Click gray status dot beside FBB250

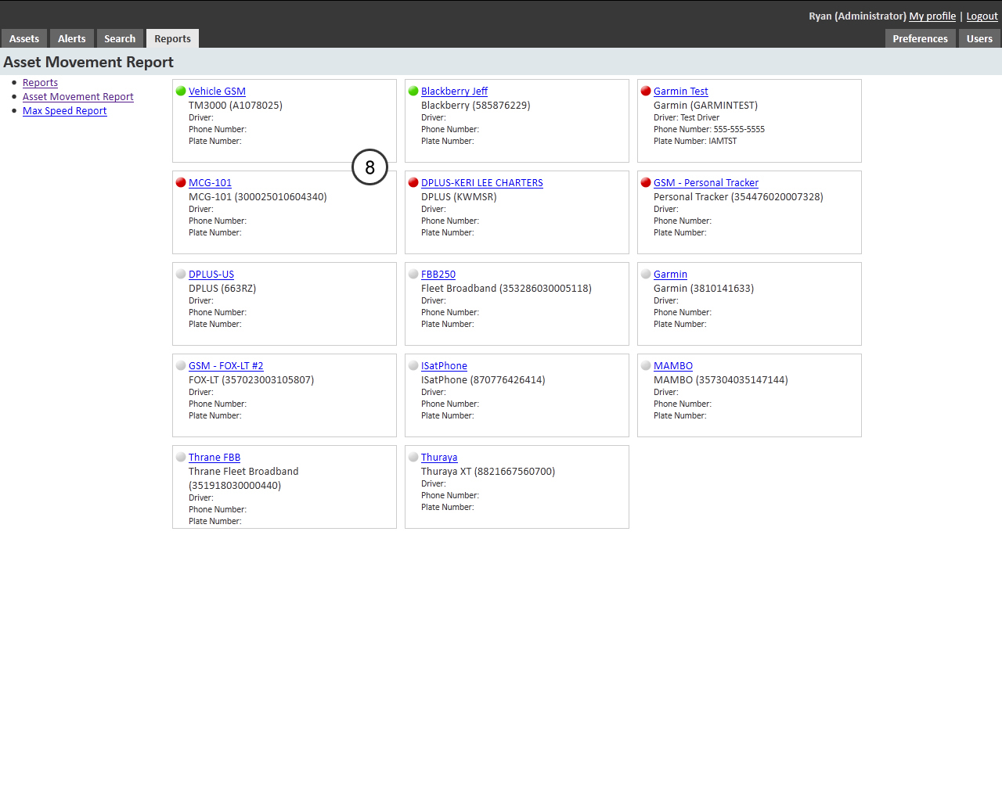[x=413, y=275]
